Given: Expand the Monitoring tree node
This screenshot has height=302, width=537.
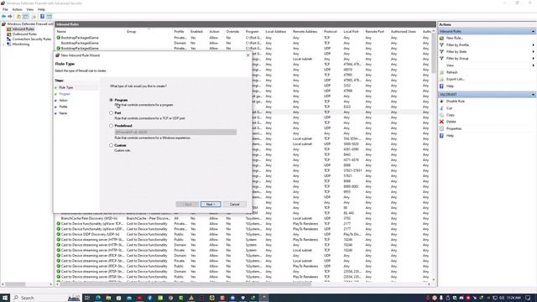Looking at the screenshot, I should 3,44.
